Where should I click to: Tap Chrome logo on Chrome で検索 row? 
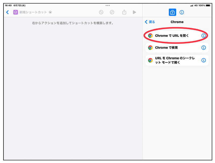150,48
